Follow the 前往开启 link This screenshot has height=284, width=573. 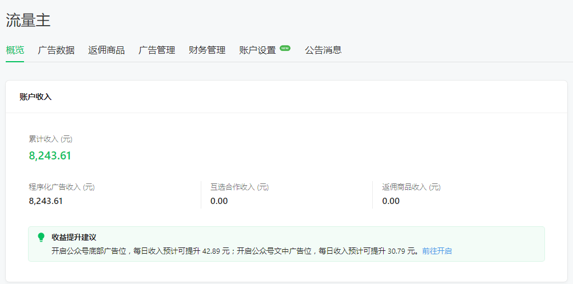pyautogui.click(x=437, y=251)
